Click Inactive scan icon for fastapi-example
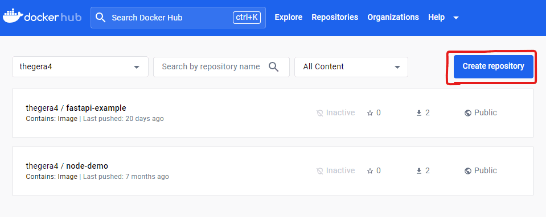Image resolution: width=546 pixels, height=217 pixels. (x=319, y=113)
